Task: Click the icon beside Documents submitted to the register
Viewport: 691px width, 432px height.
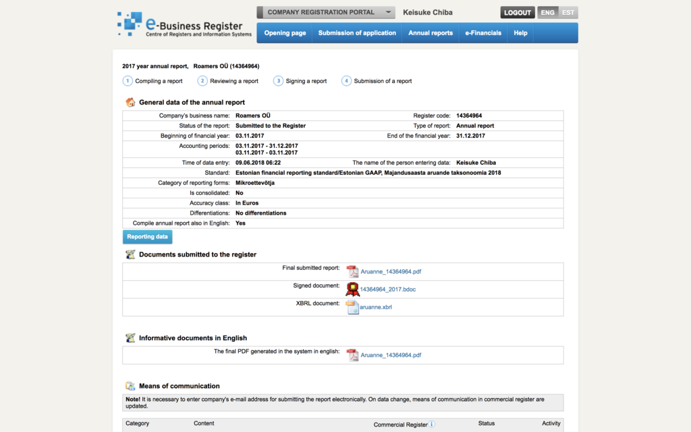Action: 130,254
